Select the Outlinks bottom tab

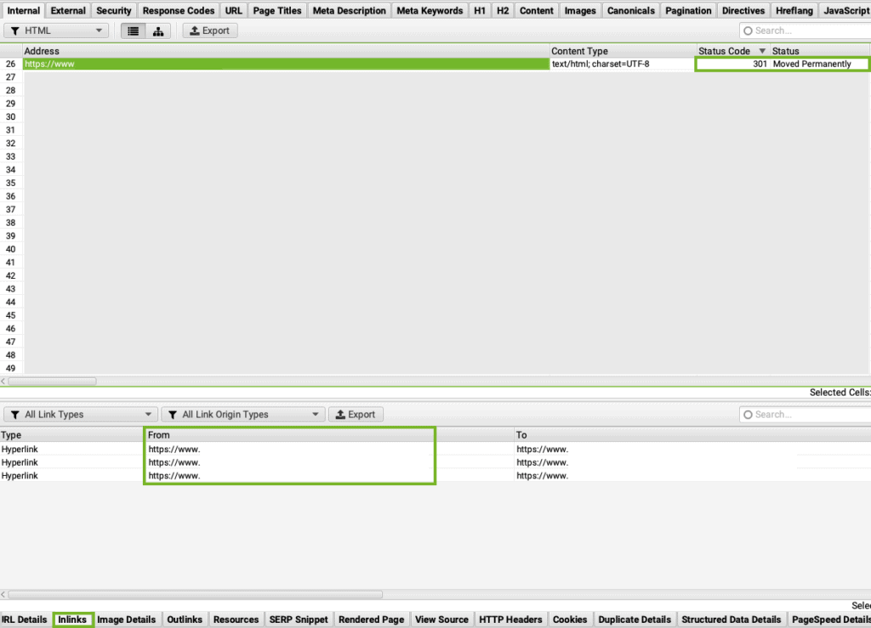coord(185,620)
